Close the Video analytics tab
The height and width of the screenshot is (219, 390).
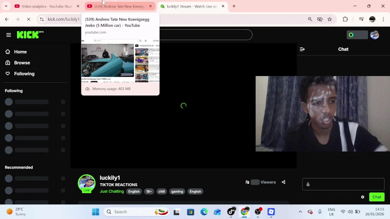coord(78,6)
